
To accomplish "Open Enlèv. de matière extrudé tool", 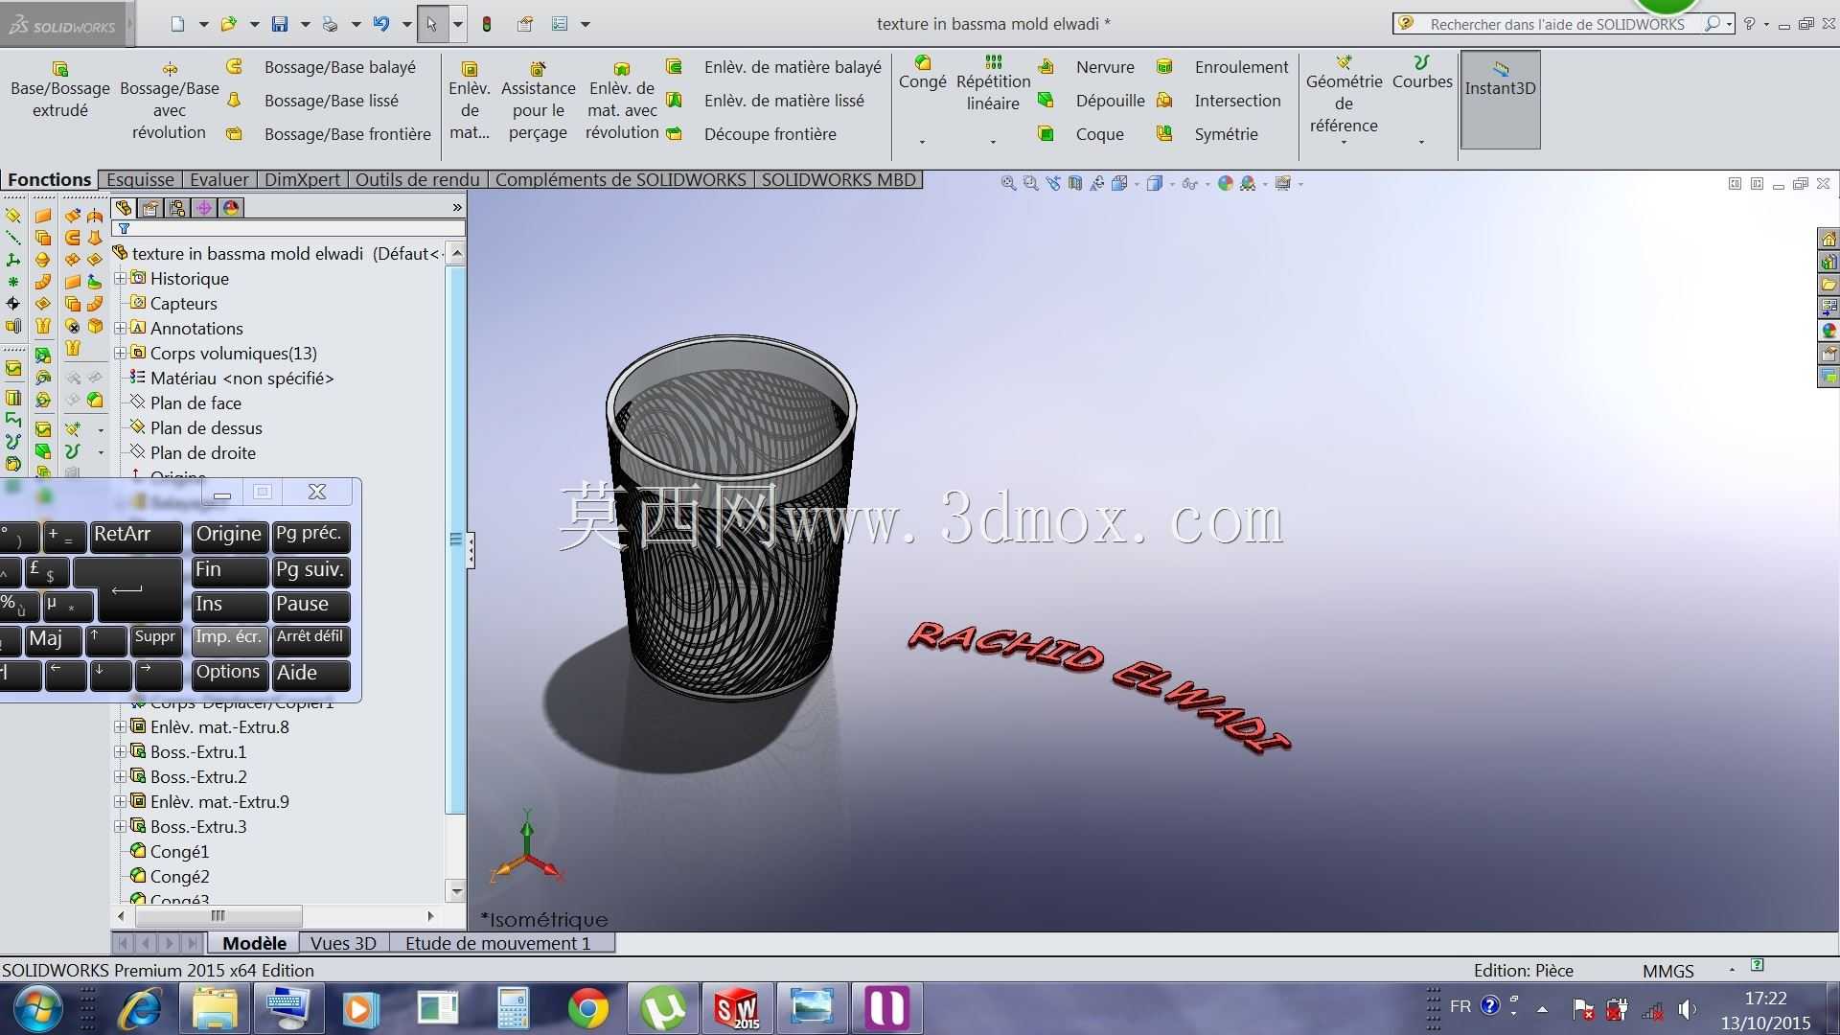I will coord(470,100).
